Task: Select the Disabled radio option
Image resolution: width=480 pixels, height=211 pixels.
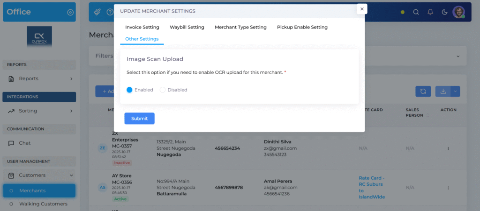Action: 163,90
